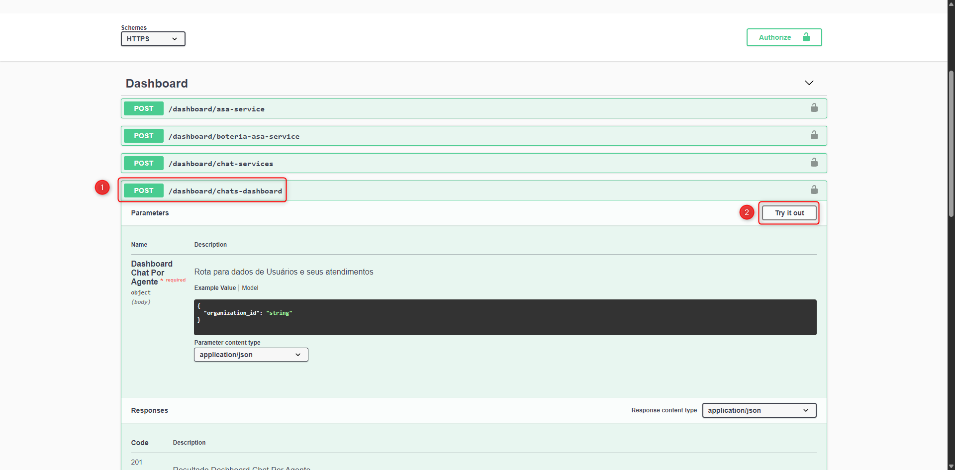The height and width of the screenshot is (470, 955).
Task: Click the Authorize button
Action: pyautogui.click(x=775, y=37)
